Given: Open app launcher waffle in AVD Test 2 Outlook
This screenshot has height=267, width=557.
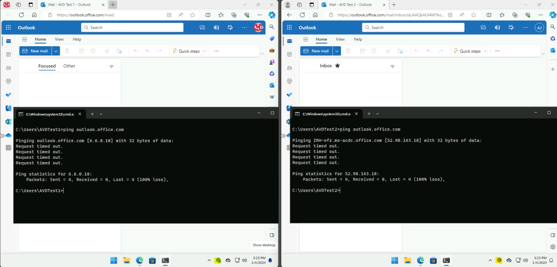Looking at the screenshot, I should tap(289, 27).
